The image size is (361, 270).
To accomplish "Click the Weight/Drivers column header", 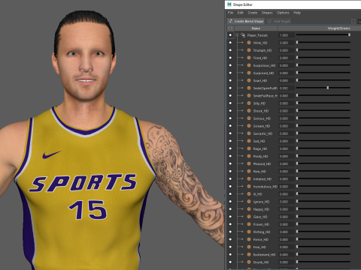I will coord(339,28).
